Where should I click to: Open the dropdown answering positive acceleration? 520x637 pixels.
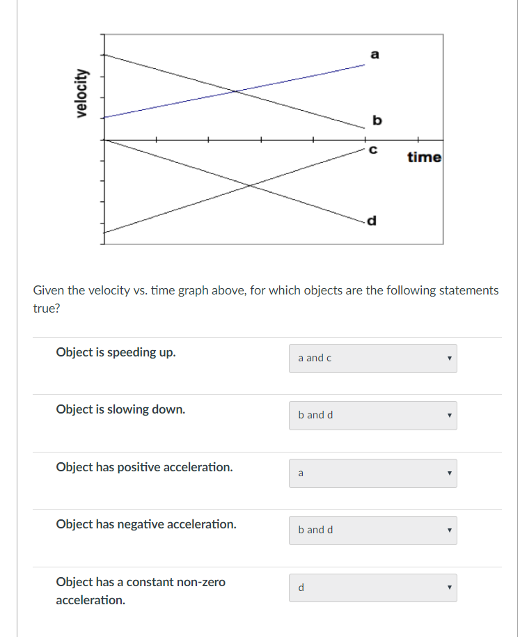373,473
